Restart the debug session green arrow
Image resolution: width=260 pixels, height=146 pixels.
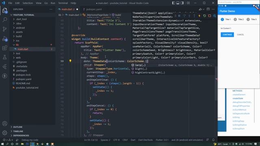point(204,16)
